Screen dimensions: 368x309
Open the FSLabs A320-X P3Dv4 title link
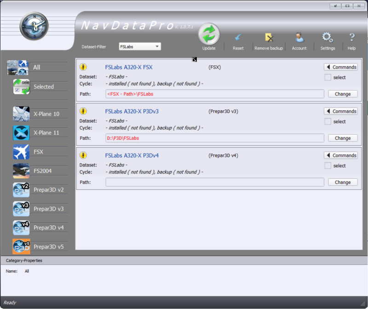click(132, 155)
